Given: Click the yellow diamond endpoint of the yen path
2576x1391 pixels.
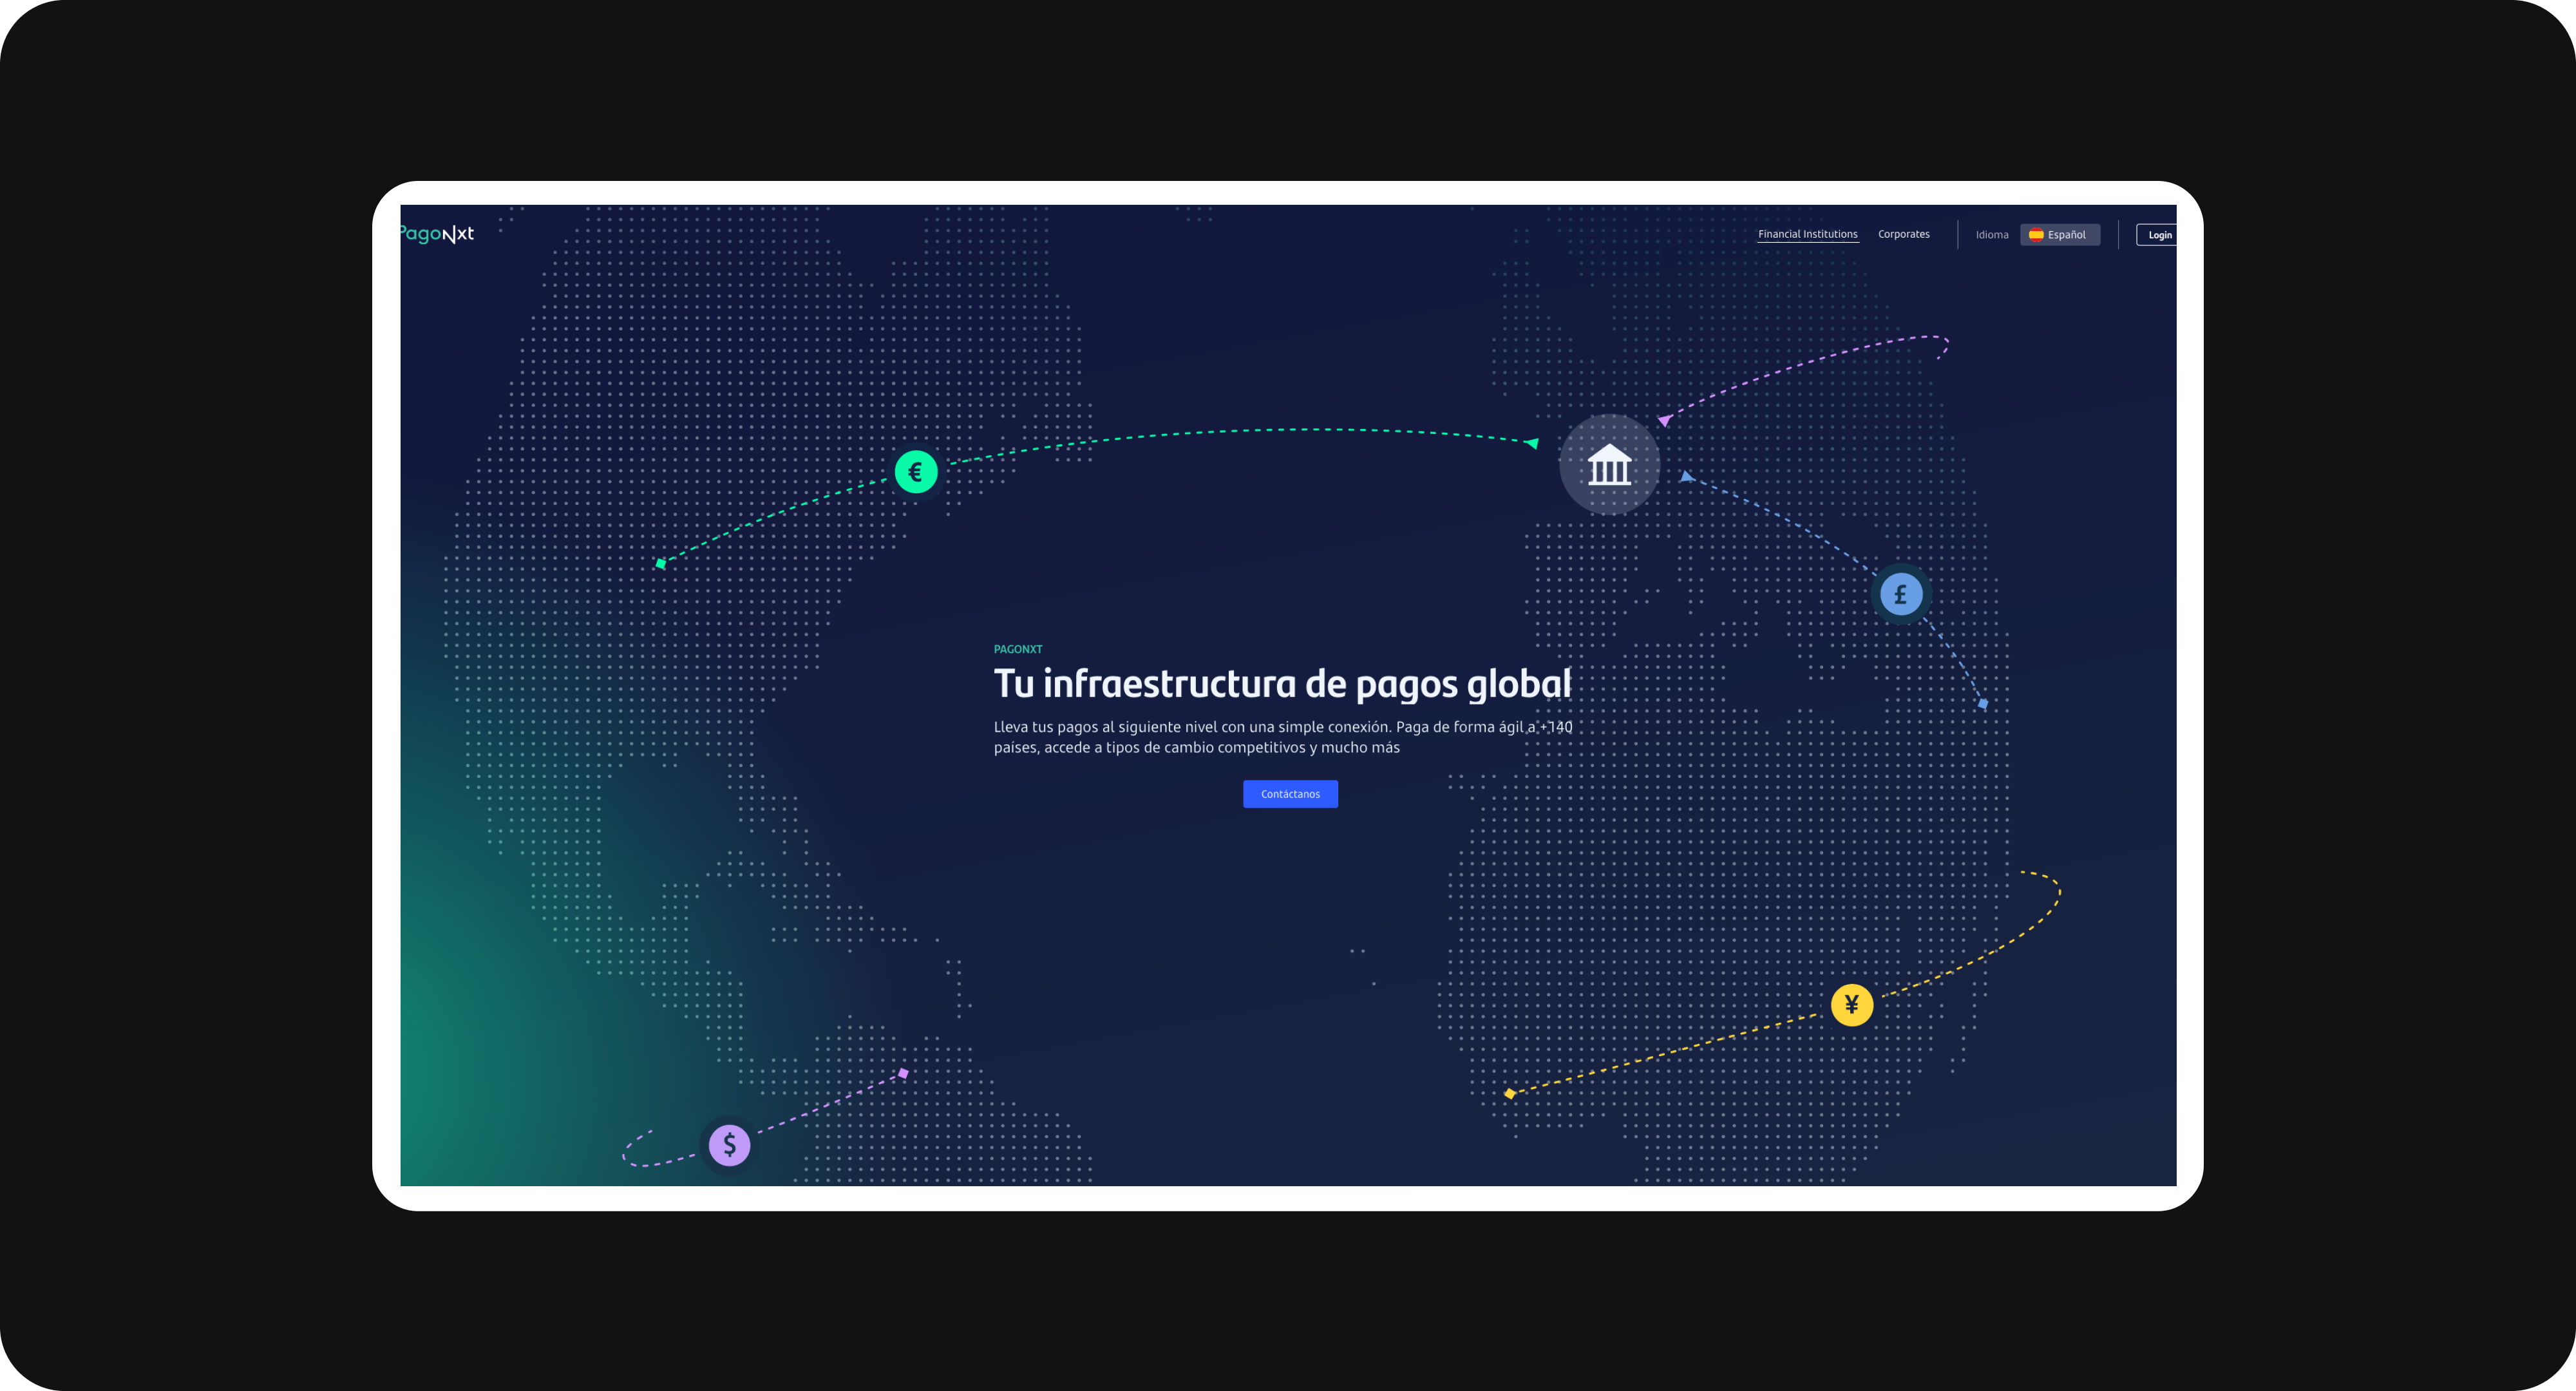Looking at the screenshot, I should (1509, 1093).
